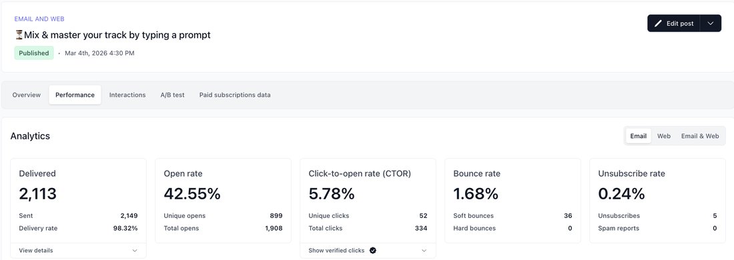Go to the A/B test tab
The image size is (734, 260).
[x=172, y=95]
